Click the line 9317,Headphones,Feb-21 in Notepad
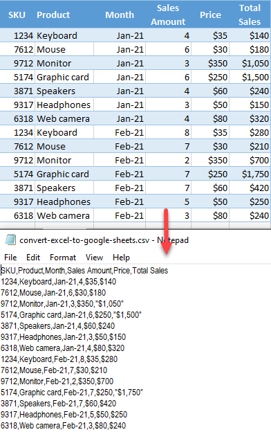This screenshot has width=271, height=432. (x=64, y=415)
